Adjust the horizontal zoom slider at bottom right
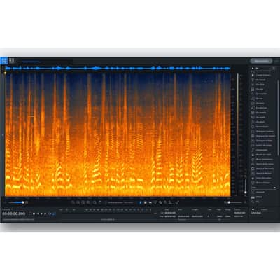 [234, 202]
